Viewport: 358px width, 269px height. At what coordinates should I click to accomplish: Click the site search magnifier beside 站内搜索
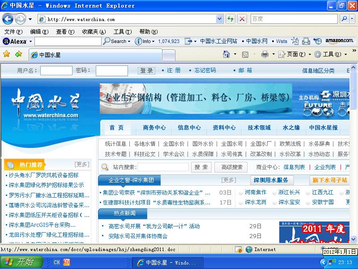pyautogui.click(x=105, y=167)
